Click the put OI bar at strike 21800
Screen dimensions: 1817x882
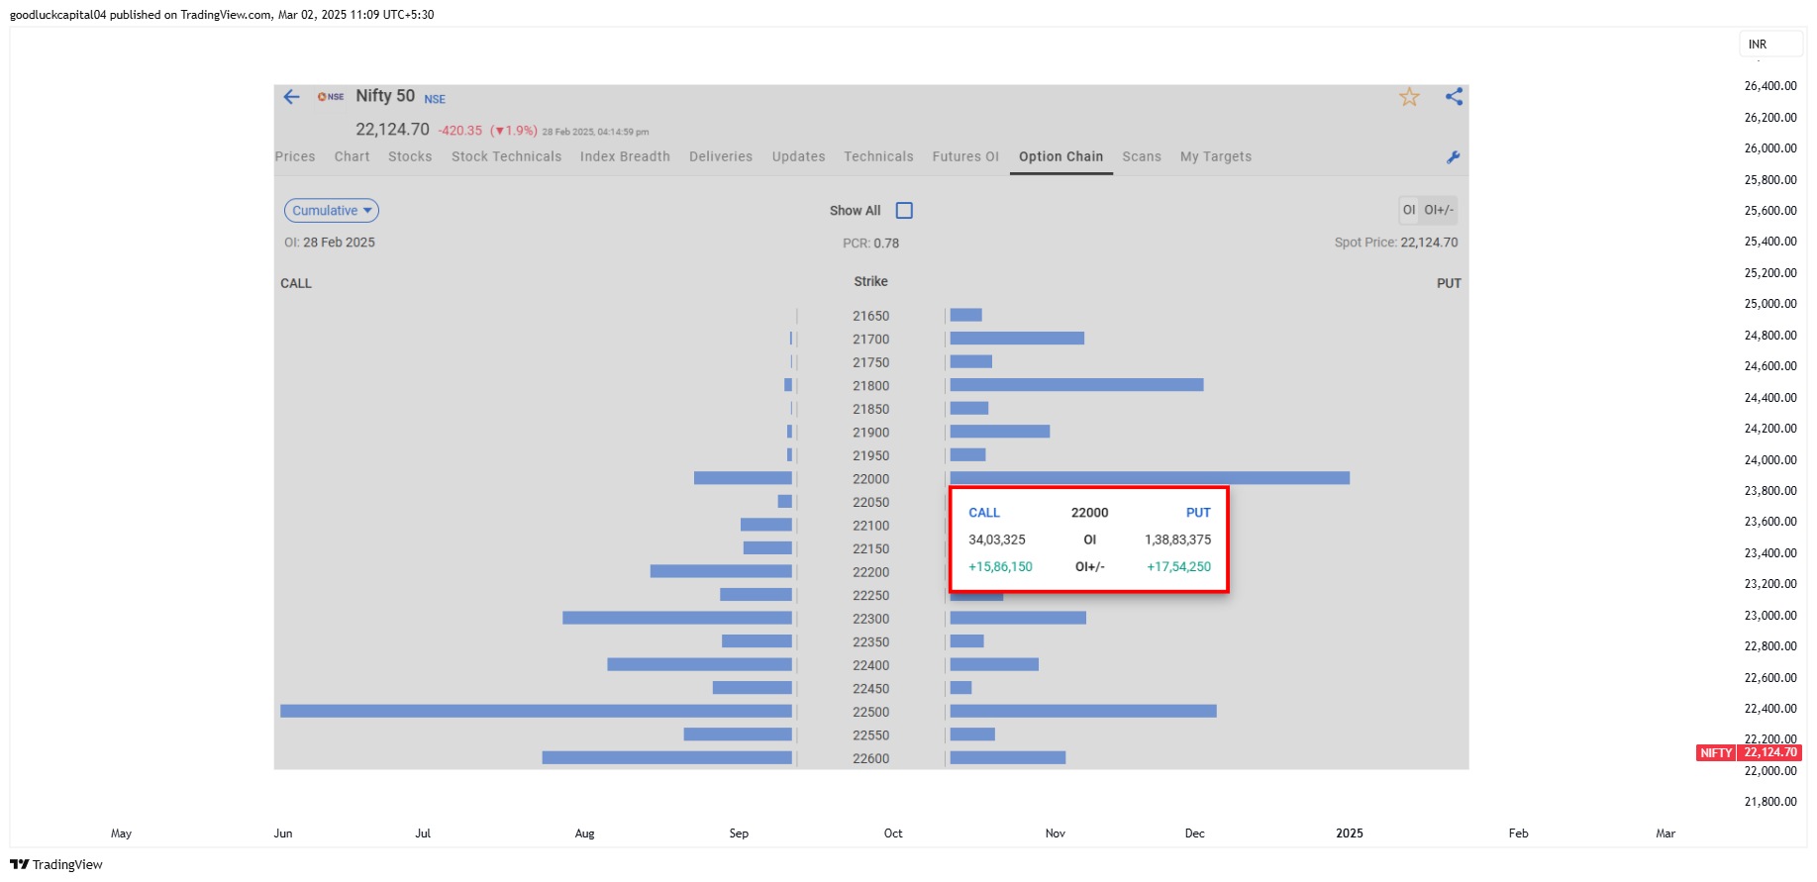point(1076,385)
